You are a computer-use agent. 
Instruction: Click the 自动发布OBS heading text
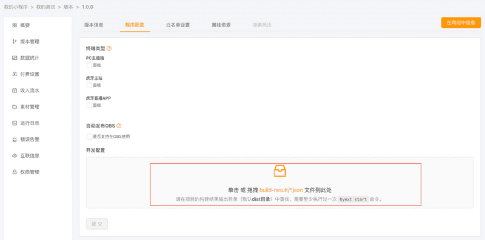pos(101,126)
